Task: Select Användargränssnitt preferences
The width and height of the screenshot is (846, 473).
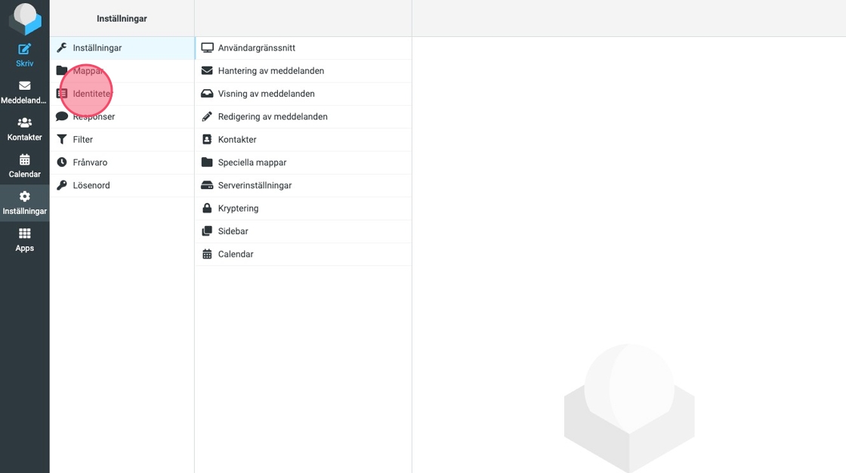Action: coord(256,48)
